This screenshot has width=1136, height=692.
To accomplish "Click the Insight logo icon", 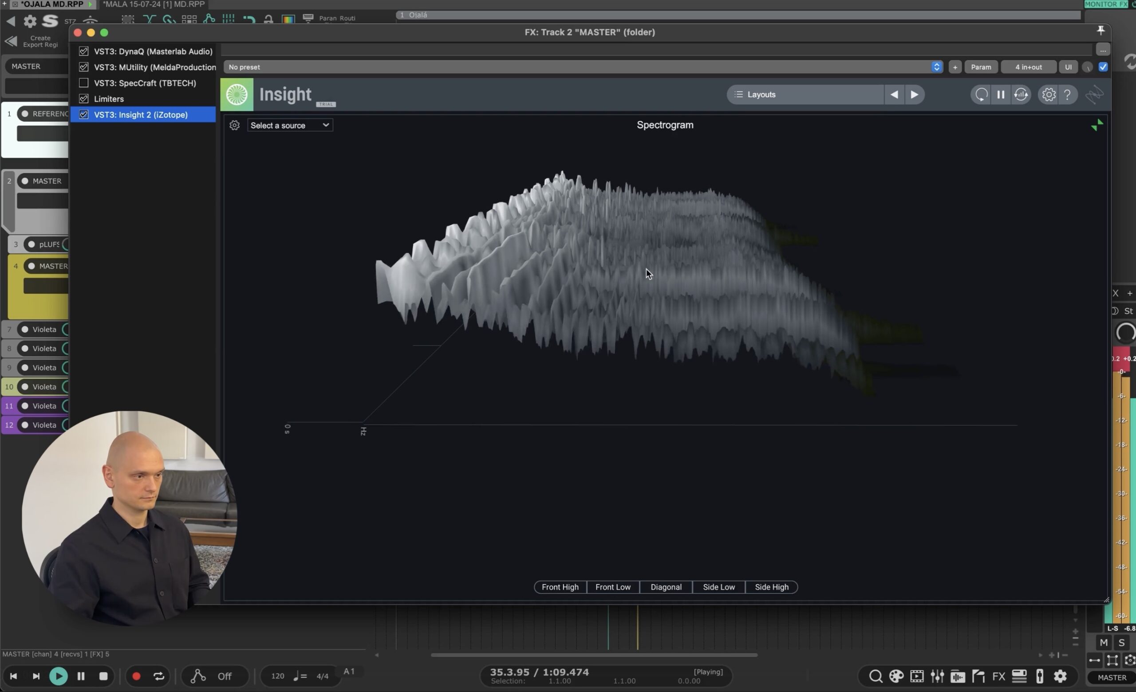I will coord(237,94).
